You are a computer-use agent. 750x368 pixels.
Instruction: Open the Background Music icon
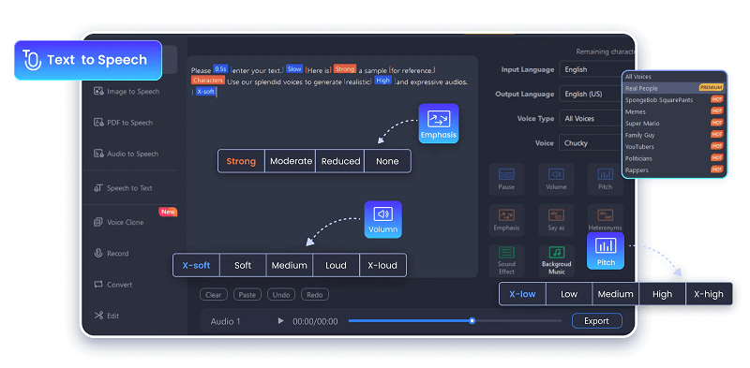[x=556, y=260]
